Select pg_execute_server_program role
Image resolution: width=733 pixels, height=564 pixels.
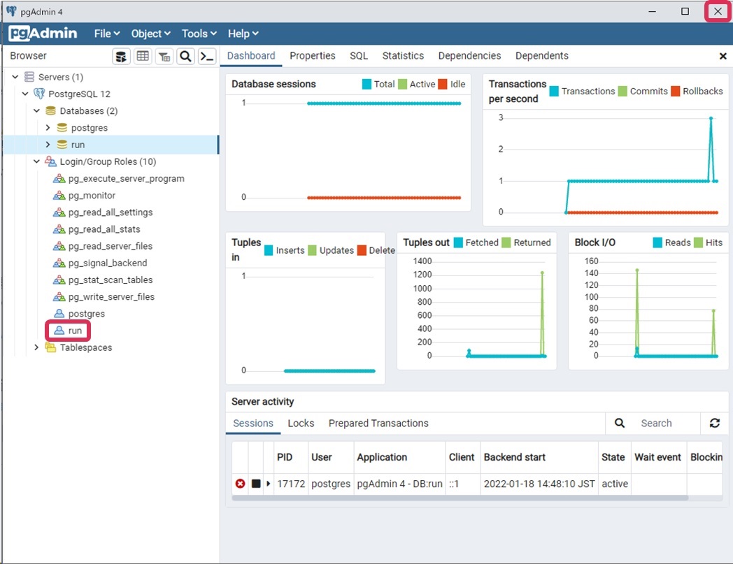click(x=126, y=178)
